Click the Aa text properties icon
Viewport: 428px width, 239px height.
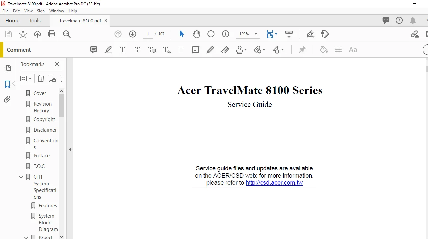[353, 50]
